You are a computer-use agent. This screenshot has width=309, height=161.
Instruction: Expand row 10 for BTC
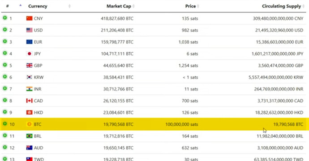(5, 124)
